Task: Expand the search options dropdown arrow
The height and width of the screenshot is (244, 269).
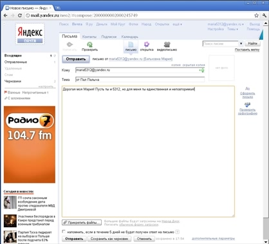Action: (241, 44)
